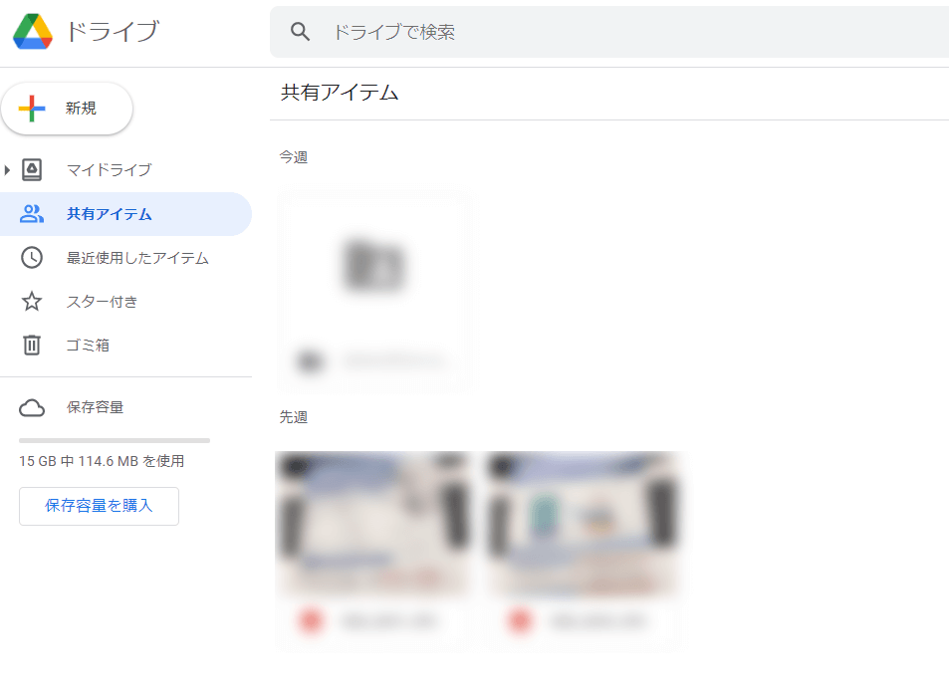Click the 保存容量を購入 button

click(x=99, y=506)
